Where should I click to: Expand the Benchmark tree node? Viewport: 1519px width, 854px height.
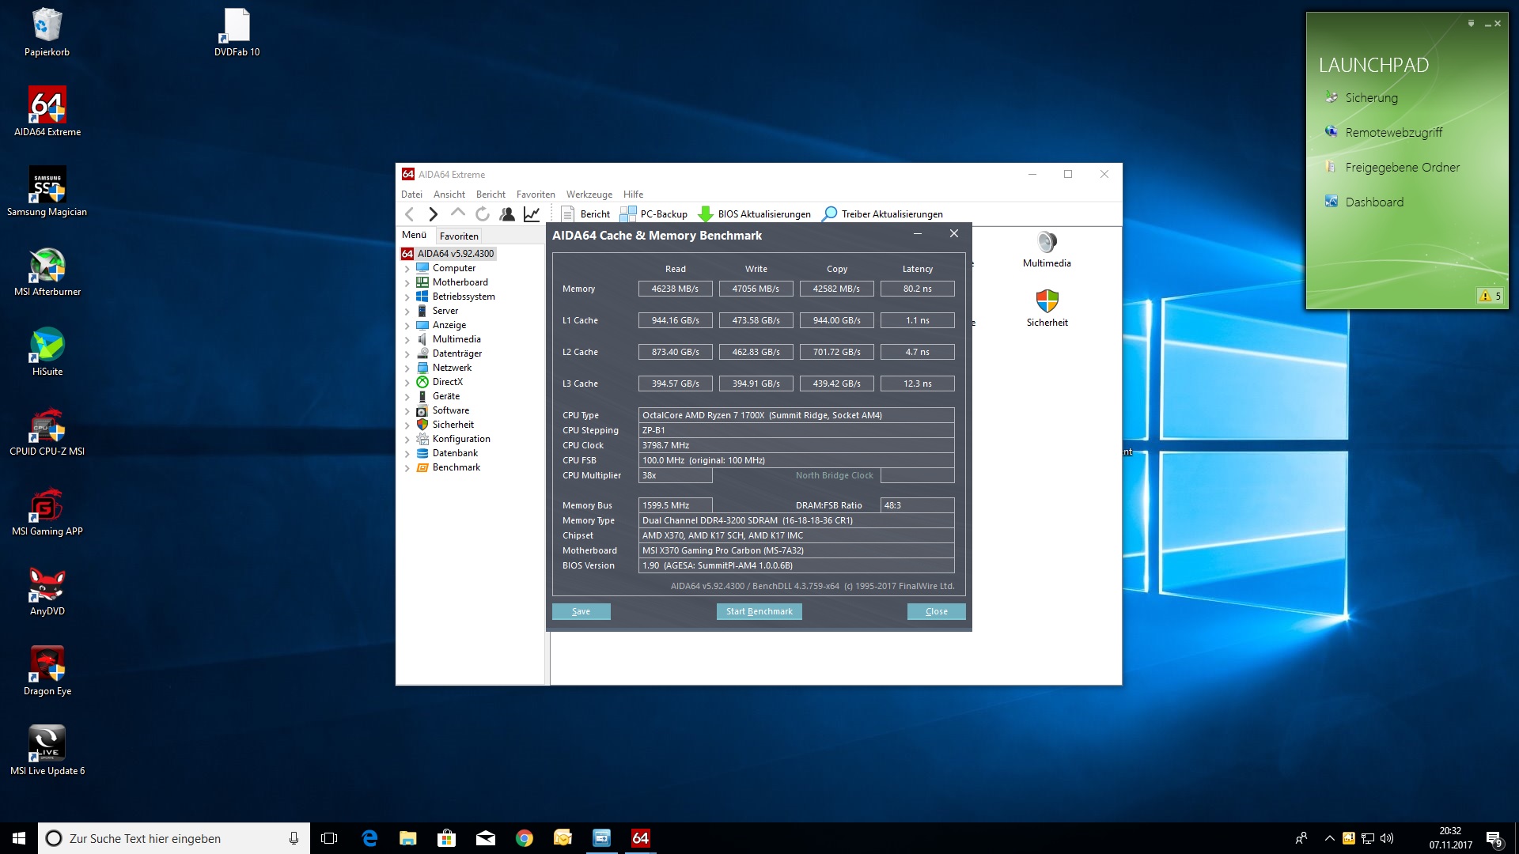coord(407,468)
